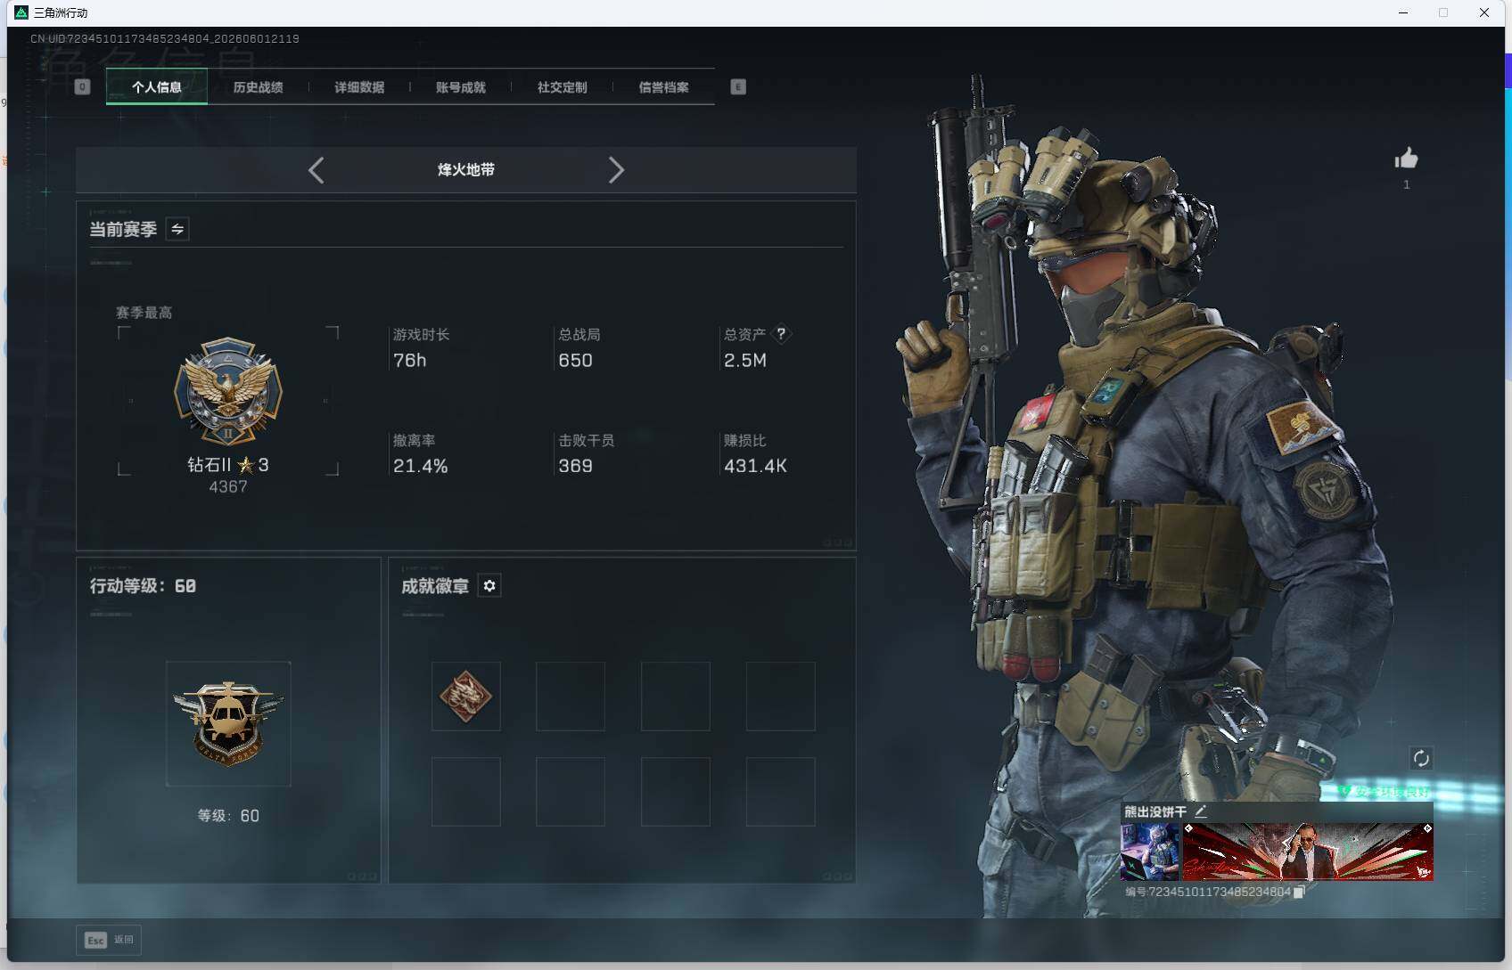The image size is (1512, 970).
Task: Click the level 60 helicopter badge
Action: [x=228, y=723]
